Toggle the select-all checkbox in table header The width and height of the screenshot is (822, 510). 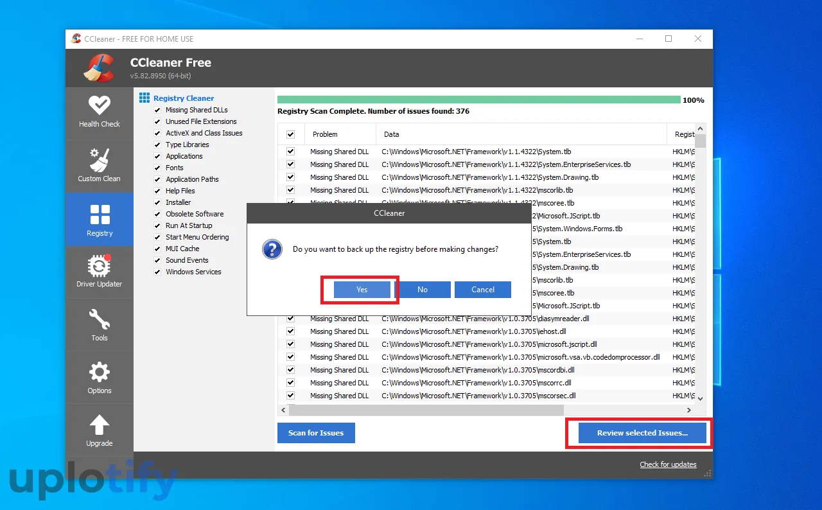click(290, 134)
